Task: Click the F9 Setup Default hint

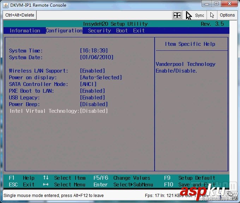Action: [x=190, y=178]
